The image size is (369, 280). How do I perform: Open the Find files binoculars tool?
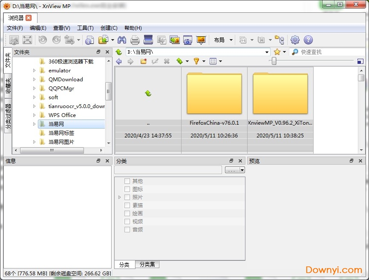pos(122,40)
